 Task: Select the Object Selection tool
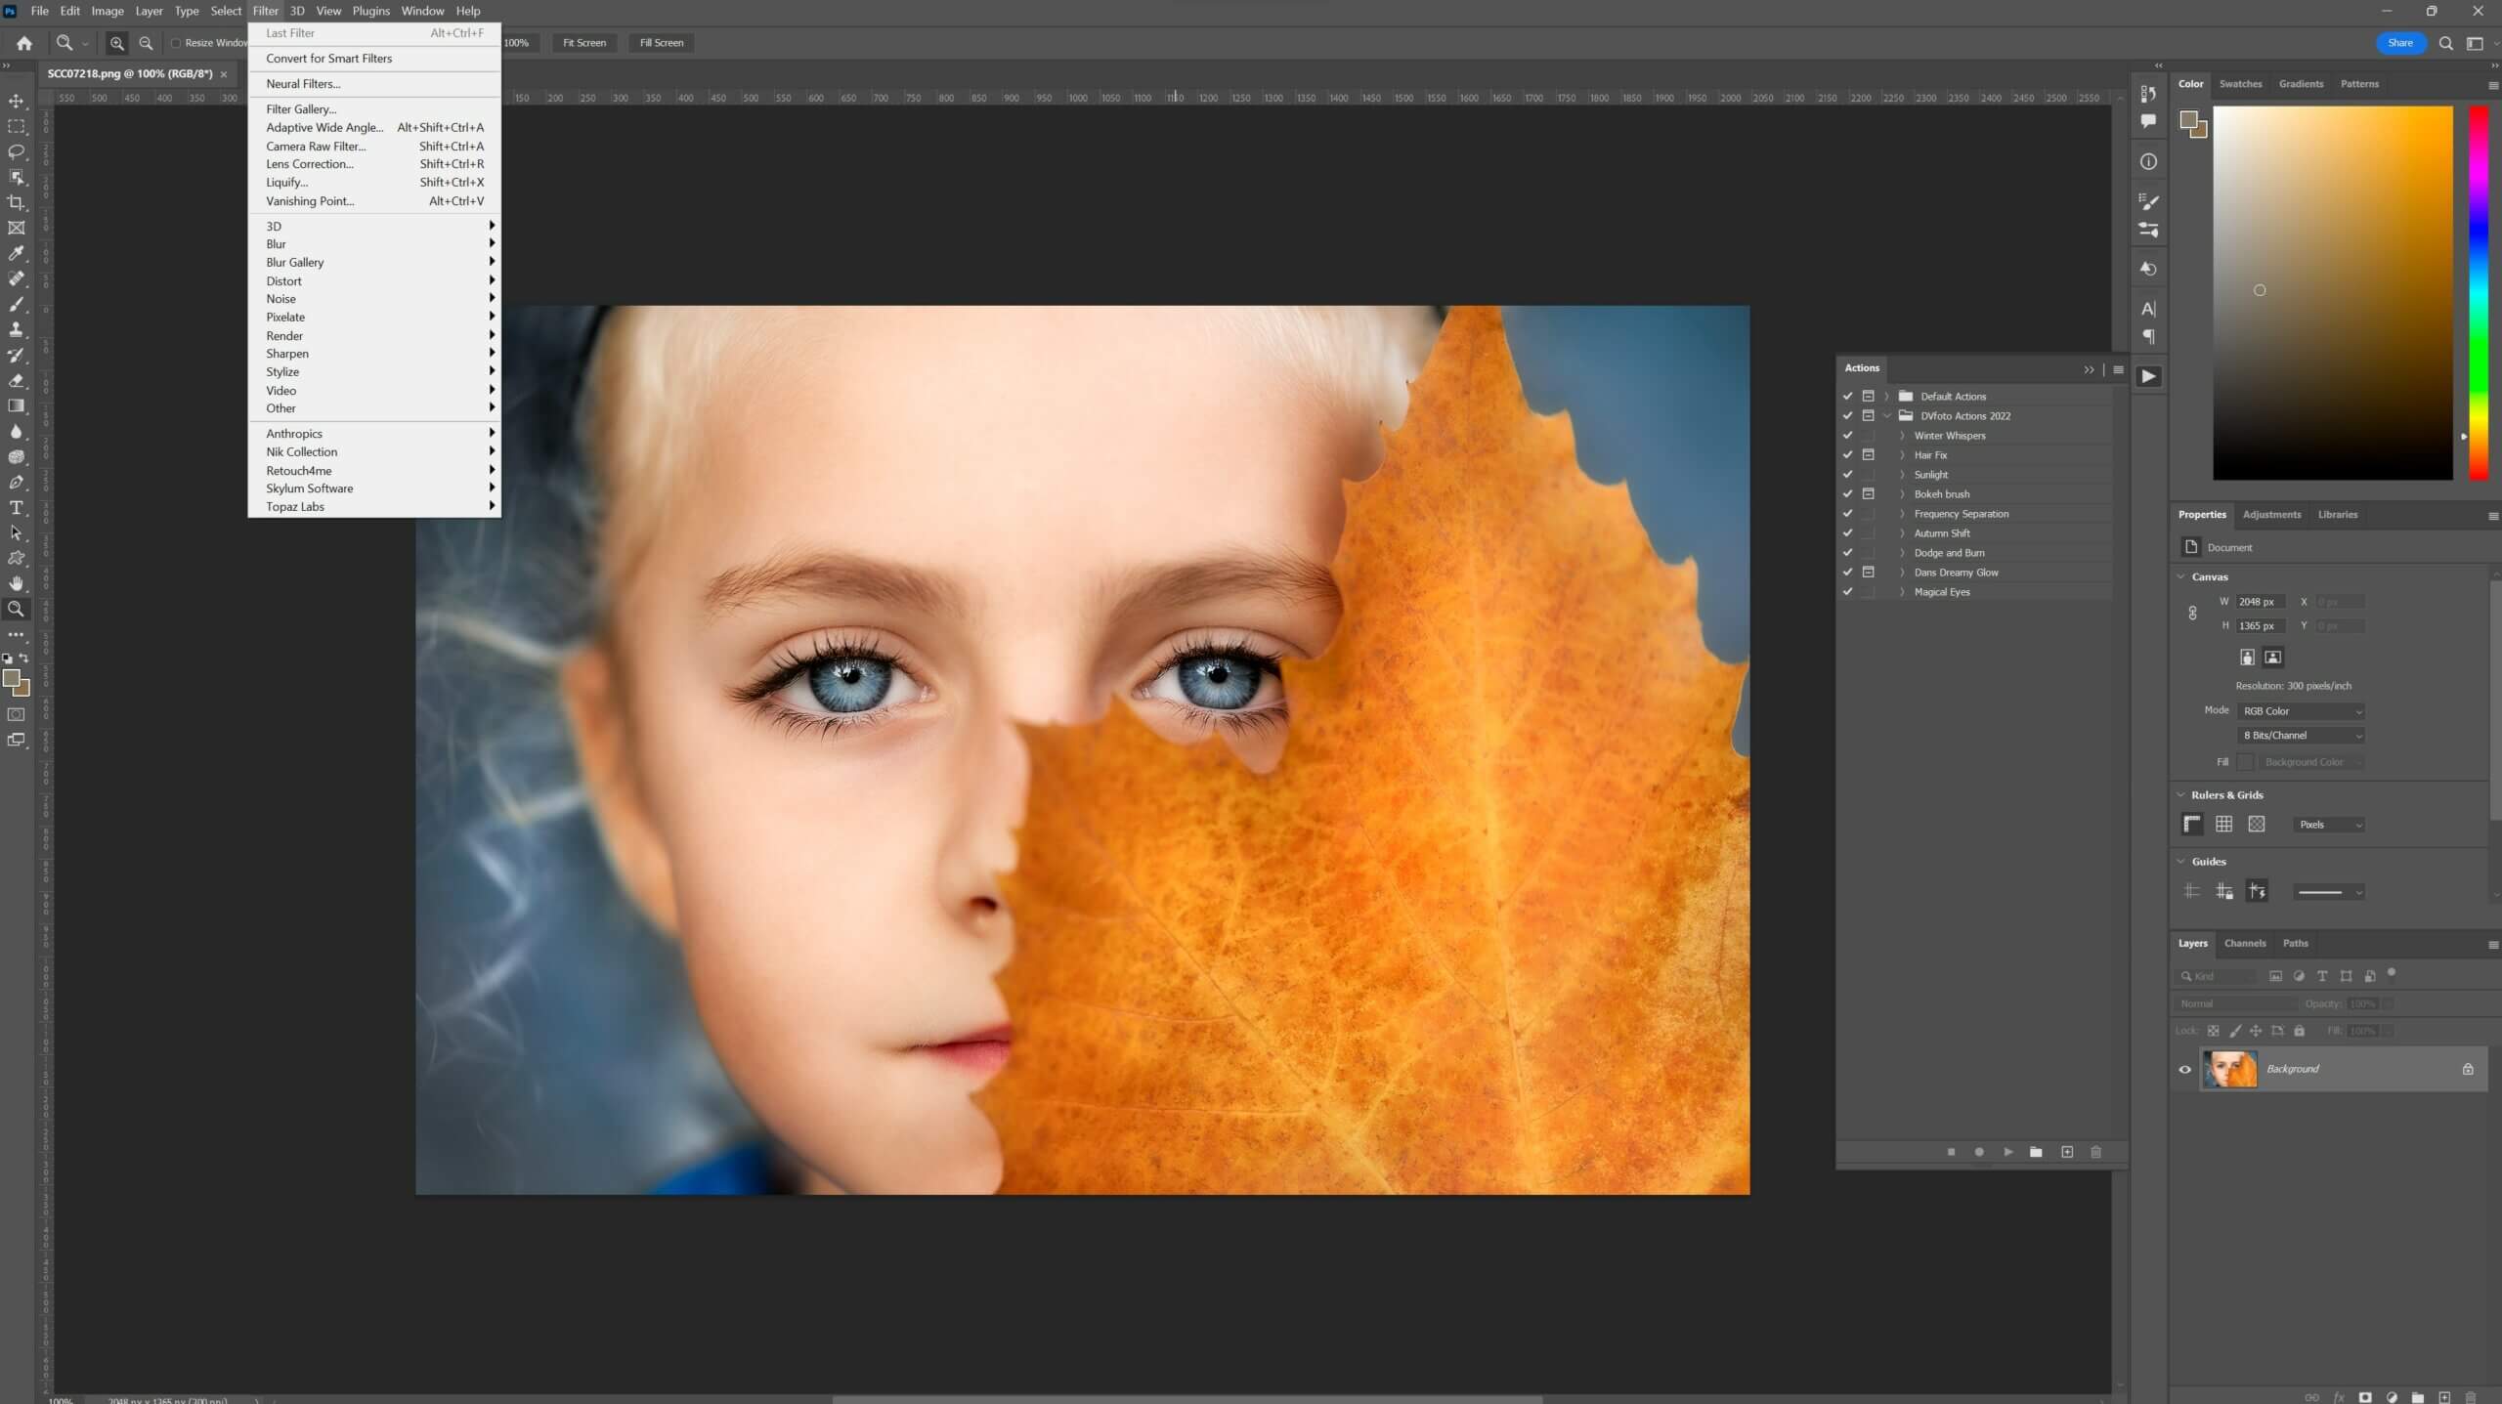tap(17, 177)
